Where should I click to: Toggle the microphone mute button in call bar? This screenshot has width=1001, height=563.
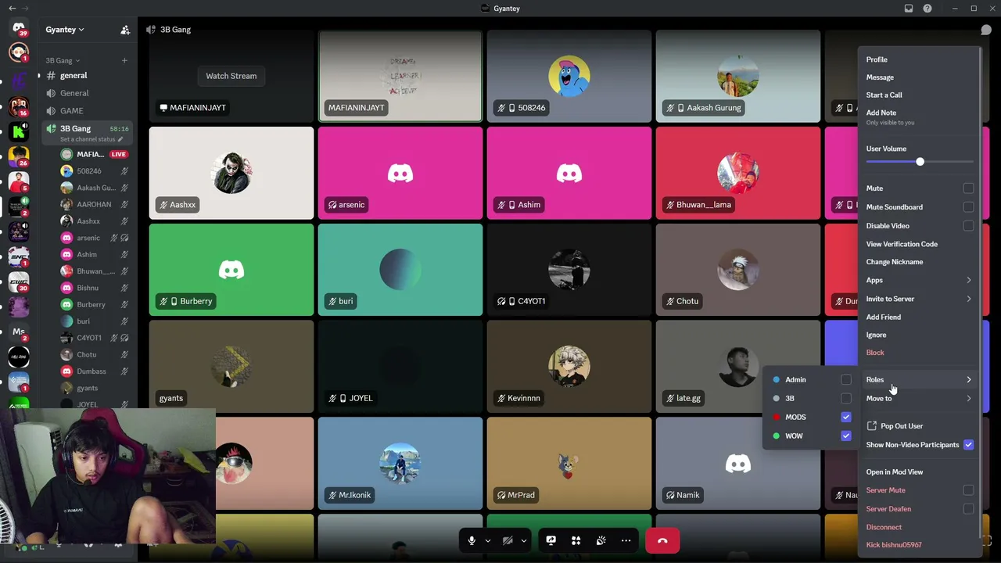472,540
